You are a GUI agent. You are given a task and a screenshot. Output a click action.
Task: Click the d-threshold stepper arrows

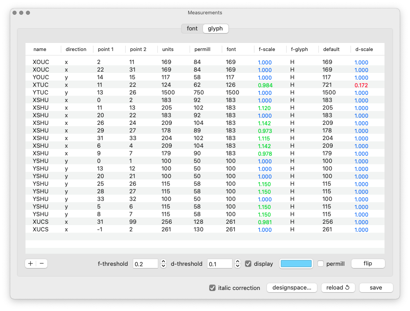pyautogui.click(x=237, y=264)
